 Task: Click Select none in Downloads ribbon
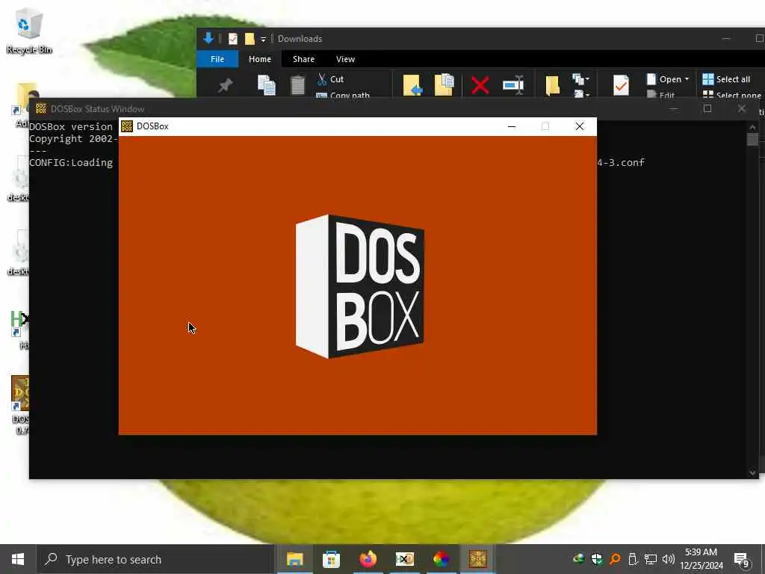coord(731,95)
